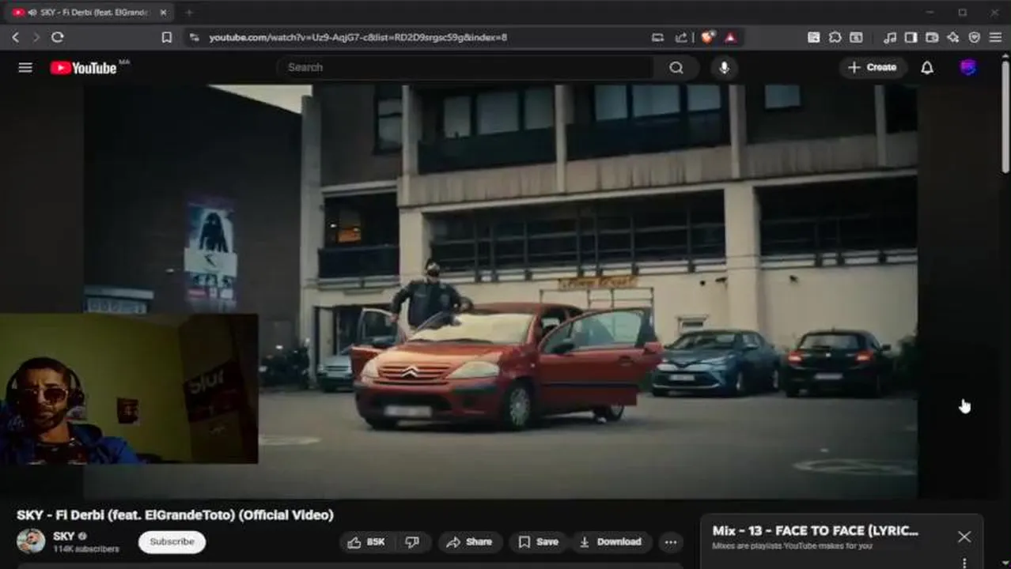Click Mix - 13 - FACE TO FACE title
The height and width of the screenshot is (569, 1011).
(816, 531)
